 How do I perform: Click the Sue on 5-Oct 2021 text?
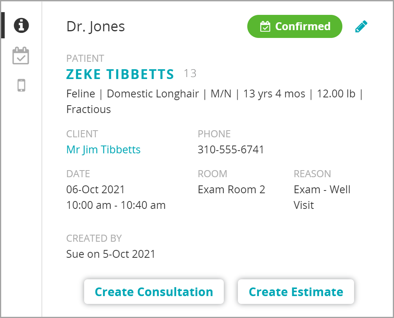point(111,254)
